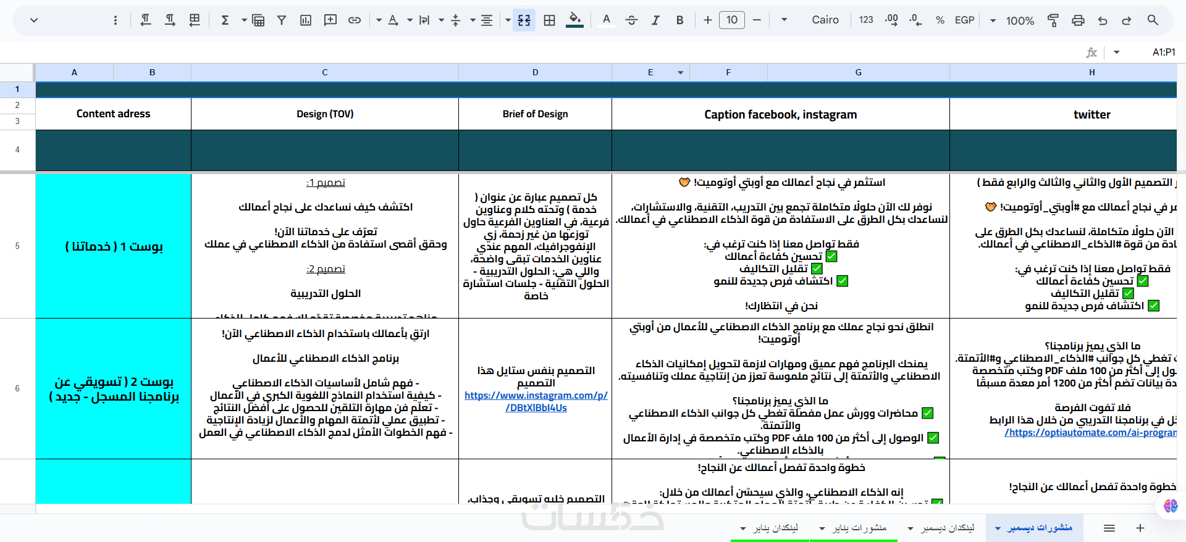Screen dimensions: 1186x542
Task: Add a new sheet
Action: 1140,528
